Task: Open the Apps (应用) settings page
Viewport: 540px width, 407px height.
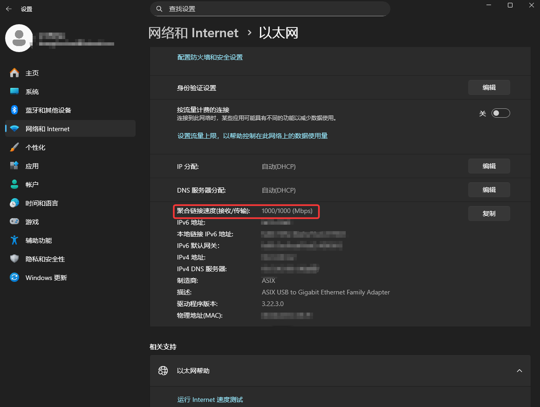Action: 32,166
